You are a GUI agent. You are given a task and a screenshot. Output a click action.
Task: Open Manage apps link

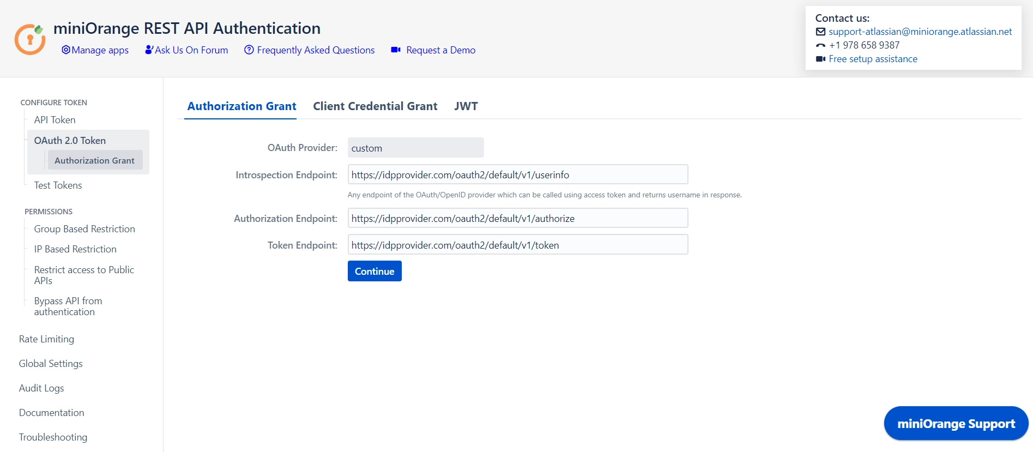[x=100, y=50]
